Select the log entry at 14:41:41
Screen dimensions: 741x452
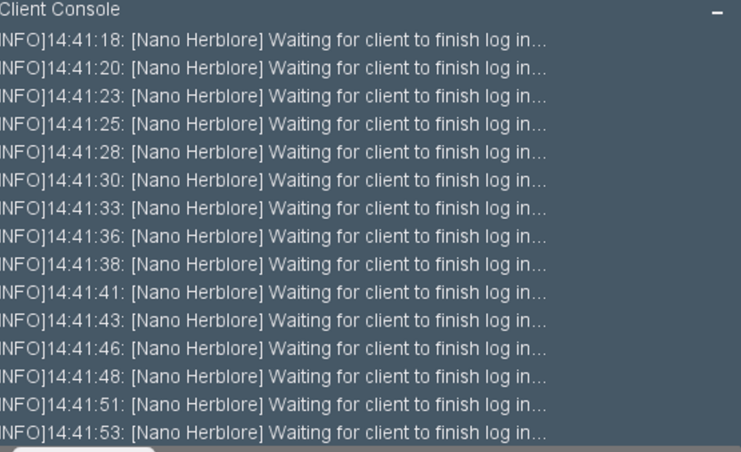click(x=273, y=293)
